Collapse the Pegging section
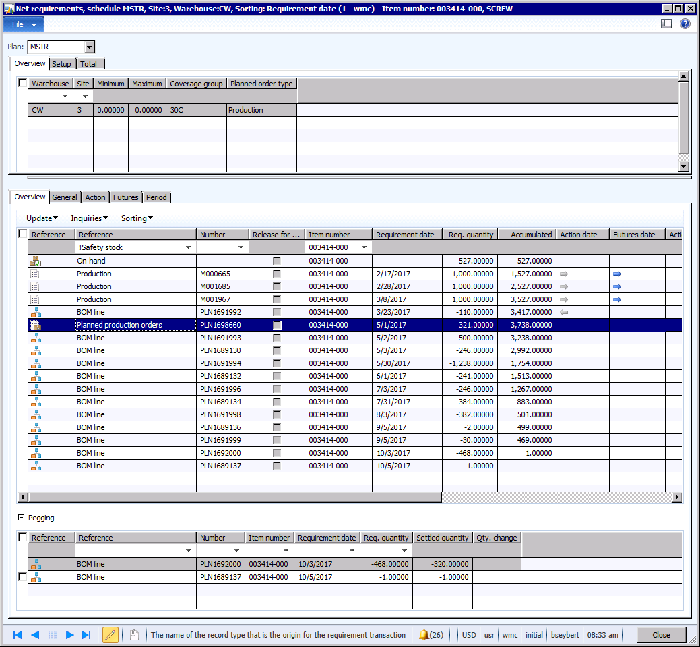 [21, 518]
